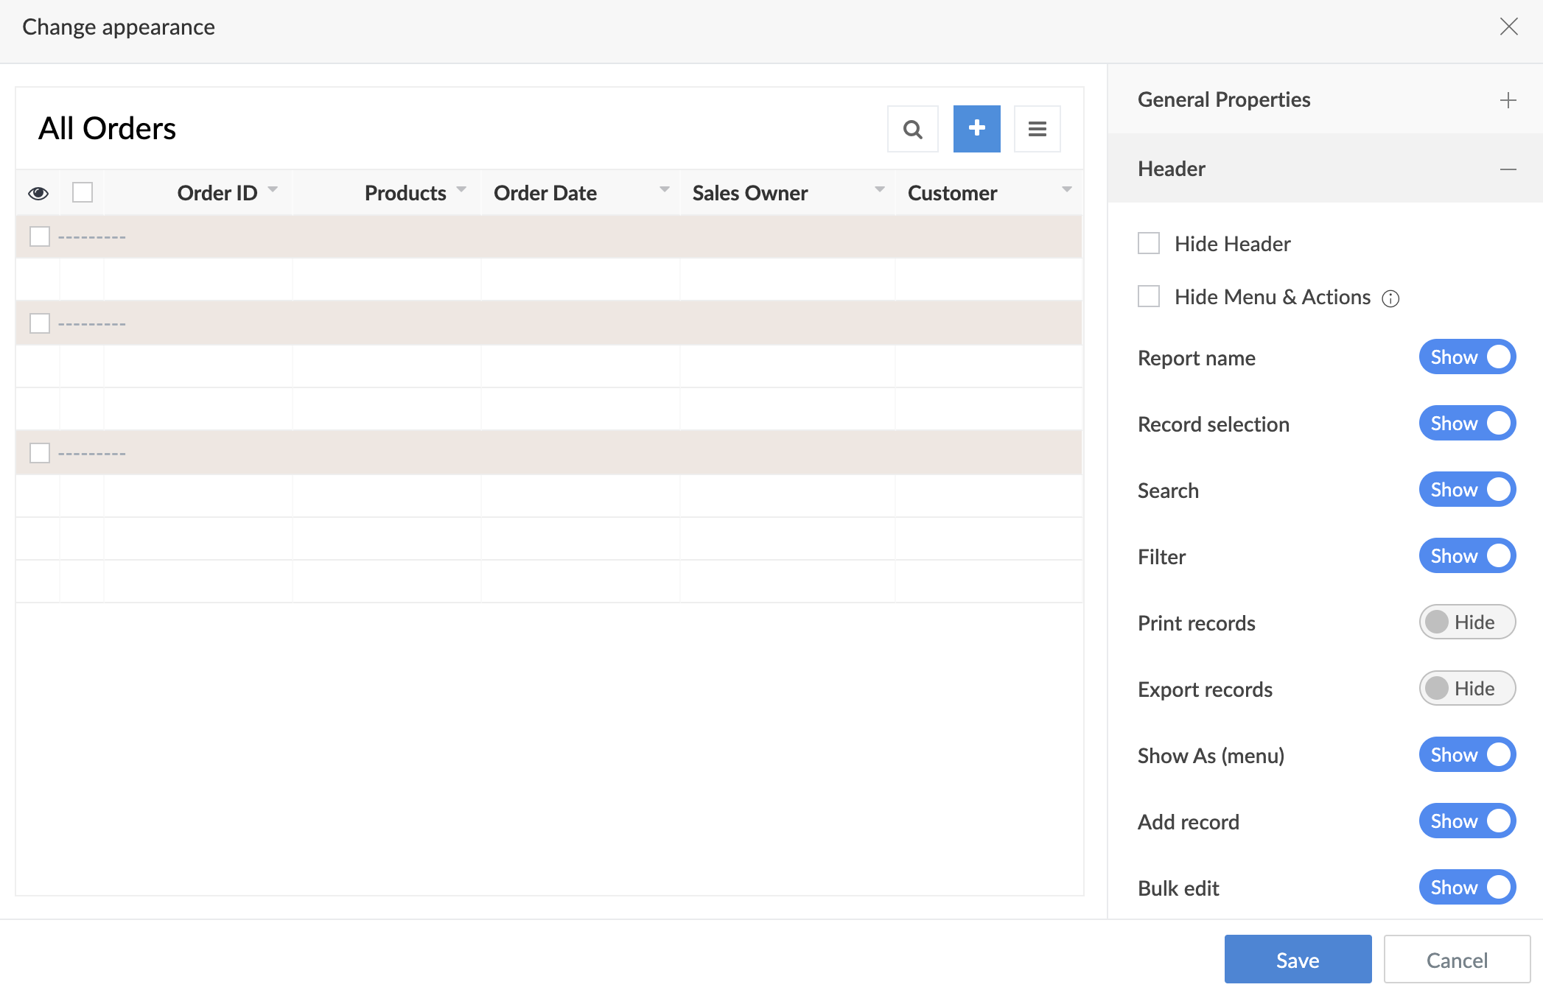
Task: Check the Hide Header checkbox
Action: click(x=1149, y=243)
